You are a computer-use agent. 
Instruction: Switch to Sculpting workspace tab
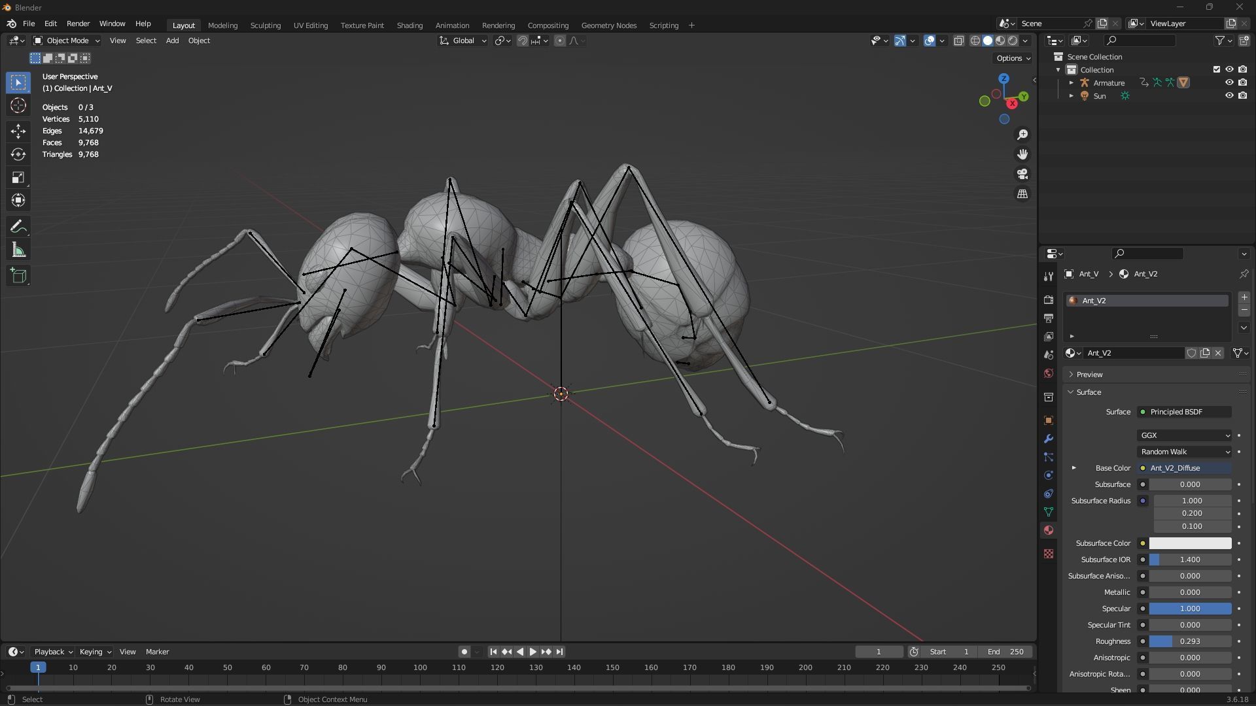(x=266, y=25)
